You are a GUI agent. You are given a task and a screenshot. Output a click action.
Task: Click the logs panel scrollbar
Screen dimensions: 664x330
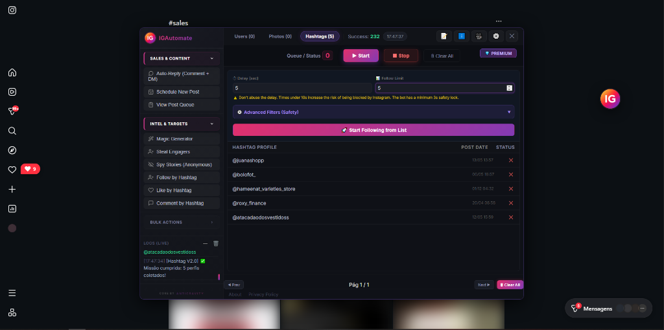(219, 277)
